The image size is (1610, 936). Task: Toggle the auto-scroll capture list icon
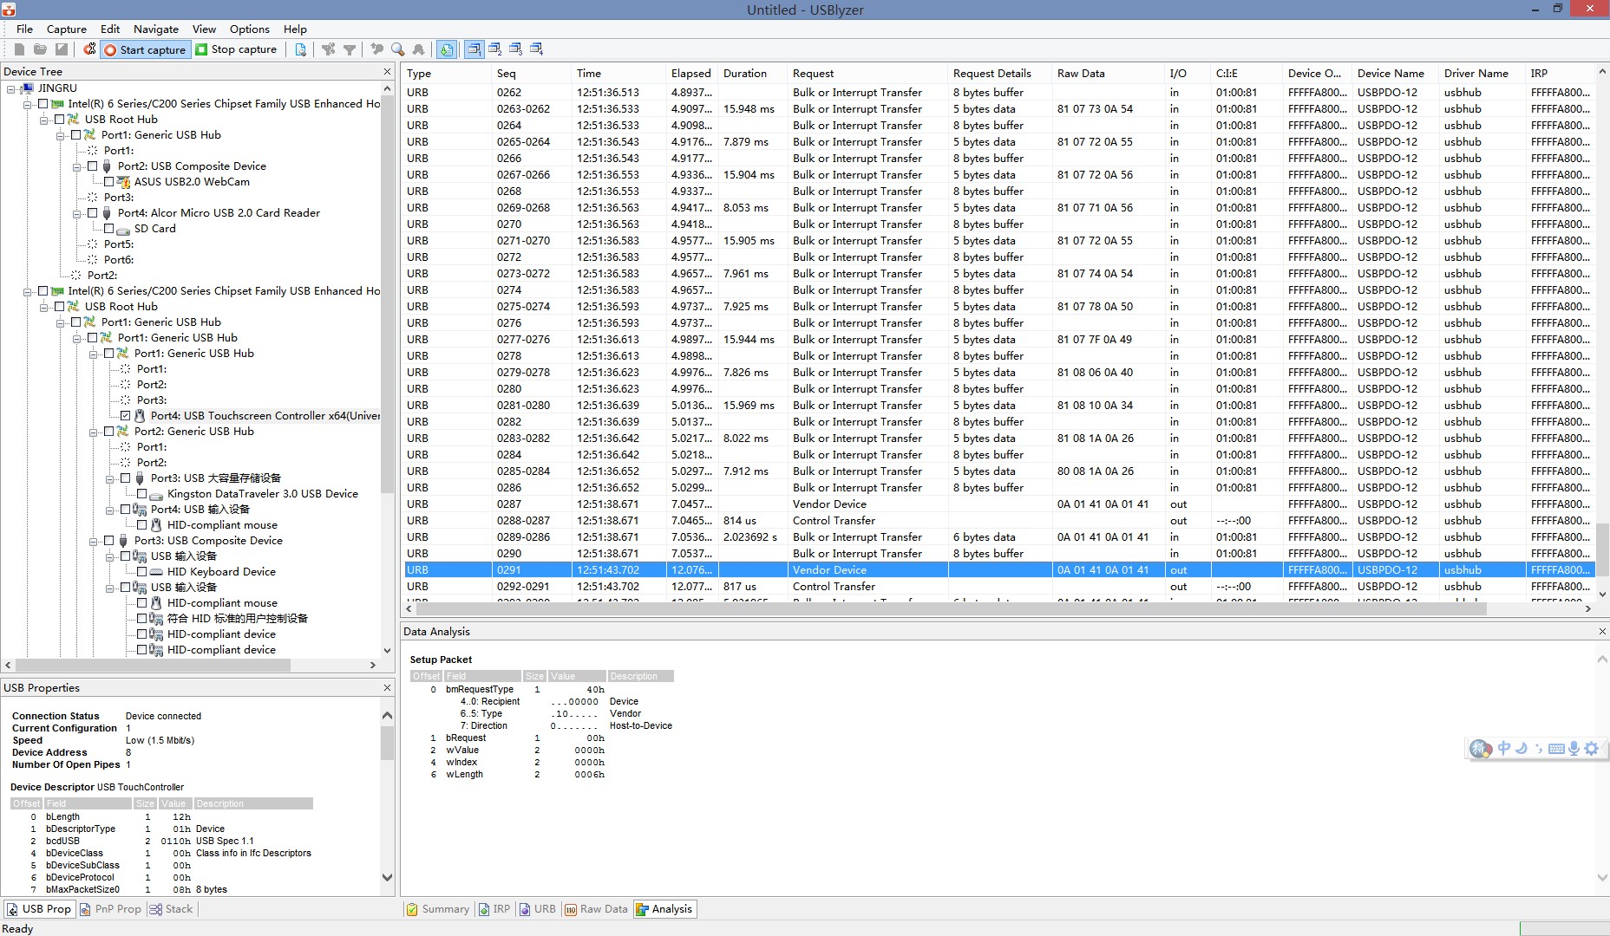446,49
